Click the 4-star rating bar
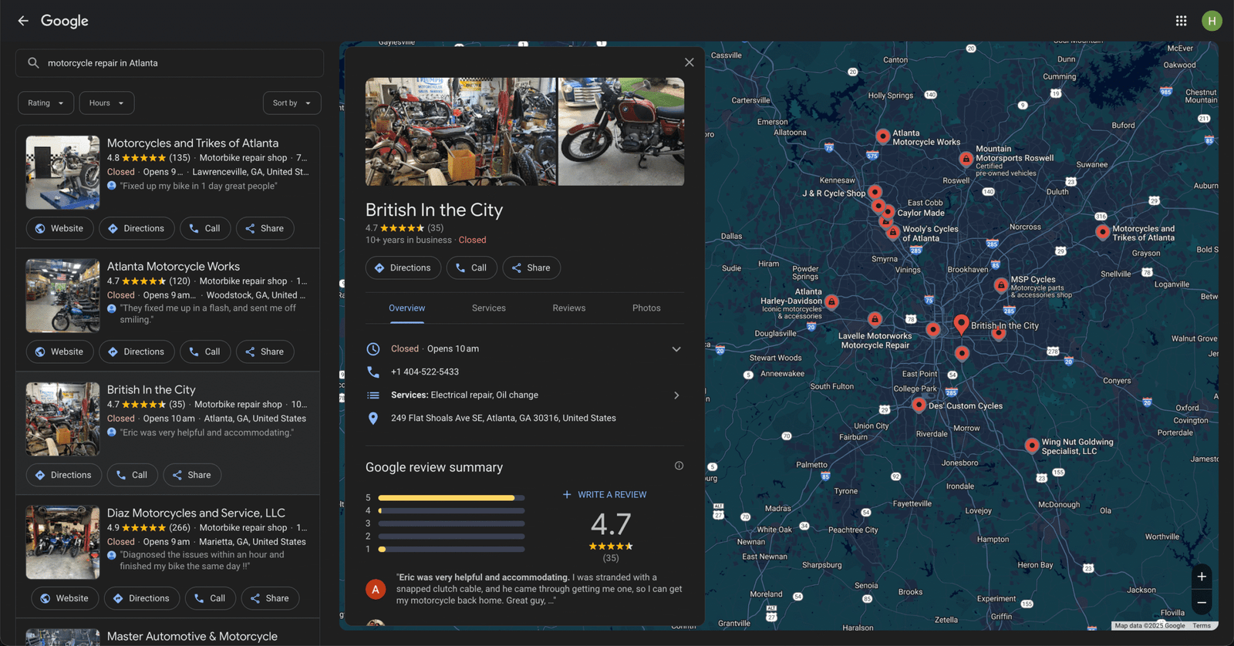 tap(451, 510)
